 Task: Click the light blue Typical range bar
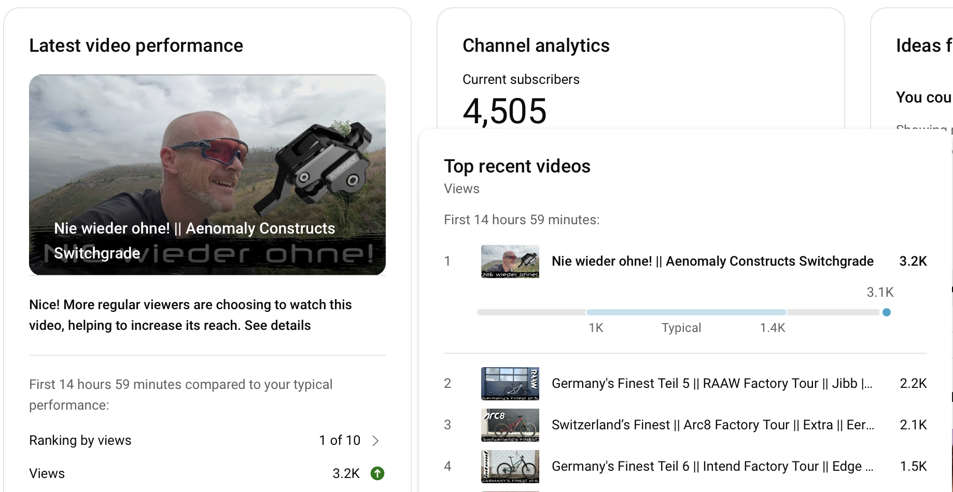686,312
